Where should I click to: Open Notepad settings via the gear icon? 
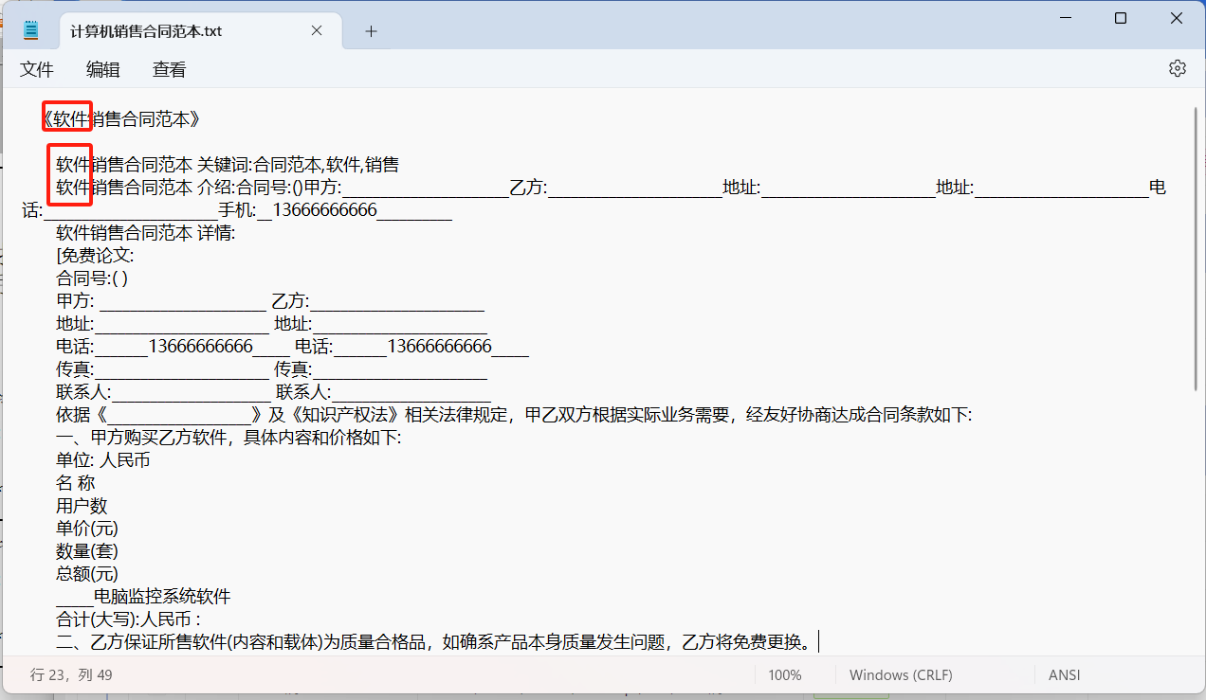(1177, 67)
